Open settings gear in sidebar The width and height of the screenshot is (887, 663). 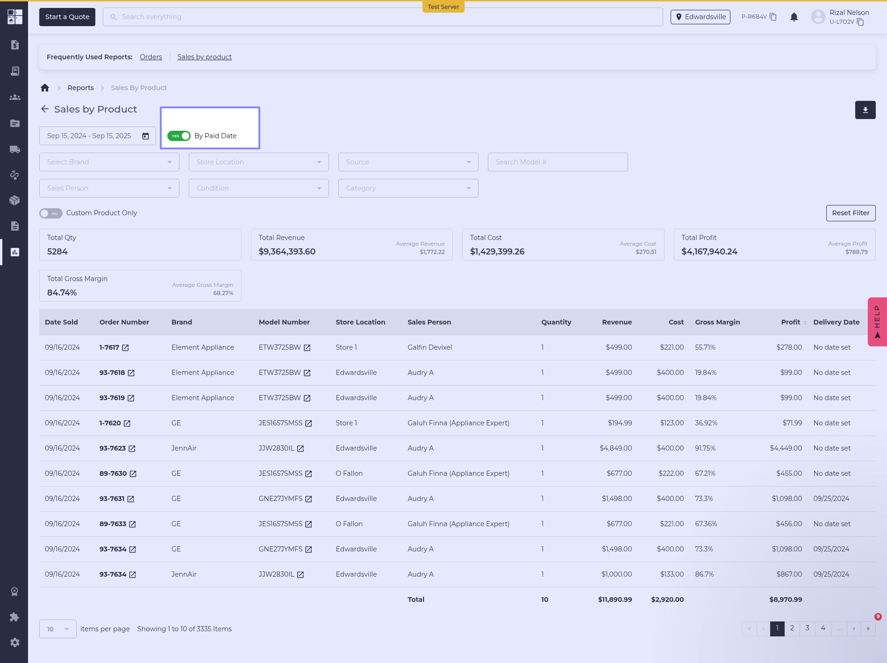(x=14, y=642)
